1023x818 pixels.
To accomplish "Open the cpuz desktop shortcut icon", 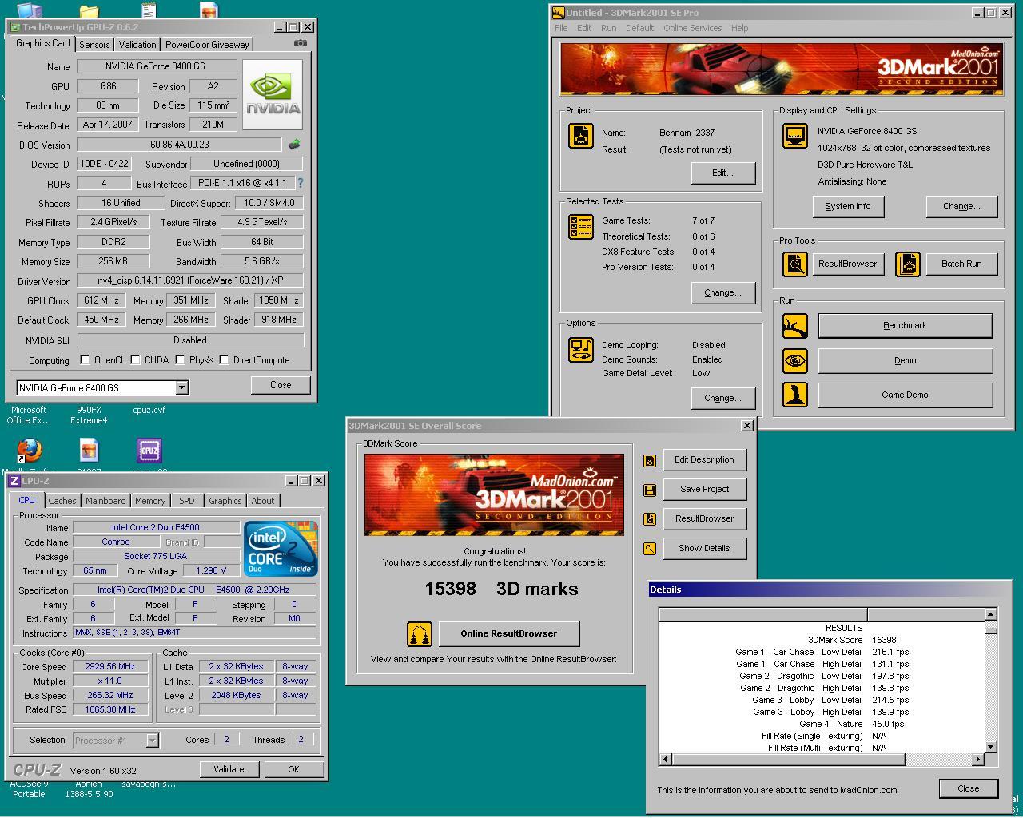I will pos(149,450).
